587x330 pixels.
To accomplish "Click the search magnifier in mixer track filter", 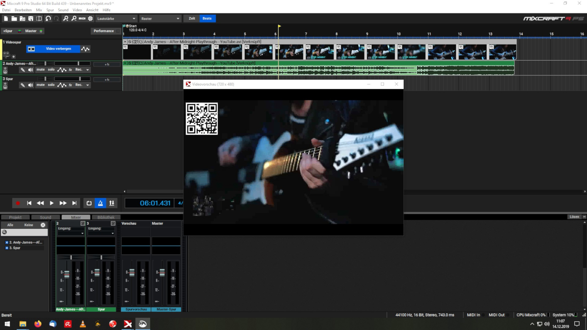I will coord(4,232).
